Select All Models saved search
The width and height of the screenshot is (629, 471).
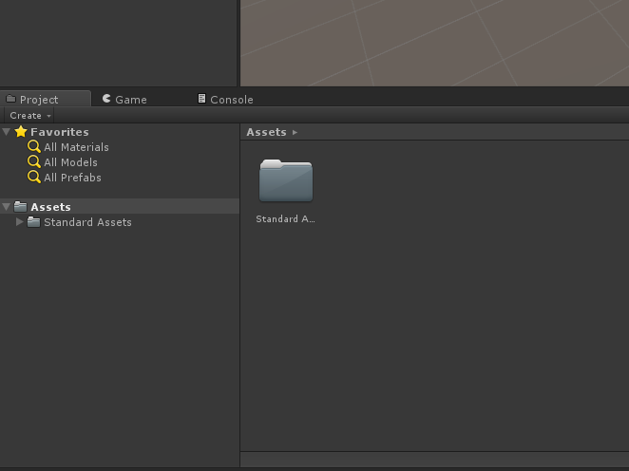tap(70, 162)
